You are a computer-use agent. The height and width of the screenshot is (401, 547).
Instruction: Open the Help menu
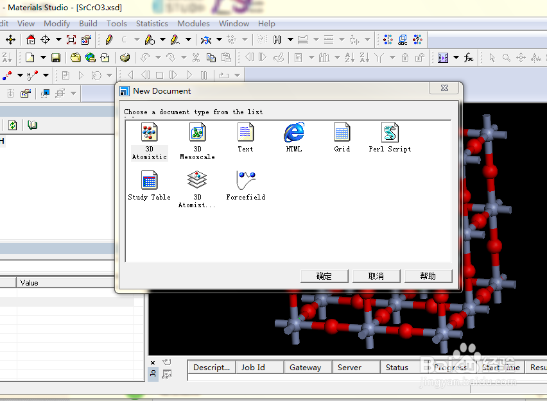click(266, 23)
